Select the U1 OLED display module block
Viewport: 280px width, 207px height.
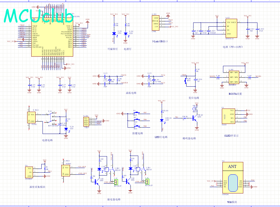[229, 116]
